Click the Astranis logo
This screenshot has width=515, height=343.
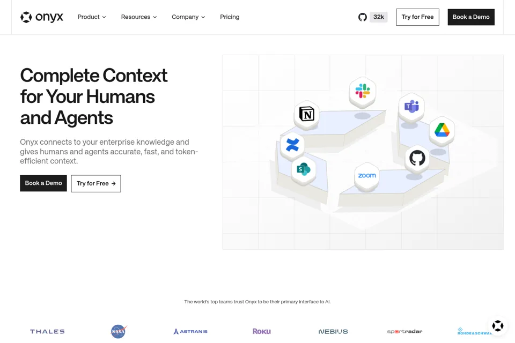[190, 332]
